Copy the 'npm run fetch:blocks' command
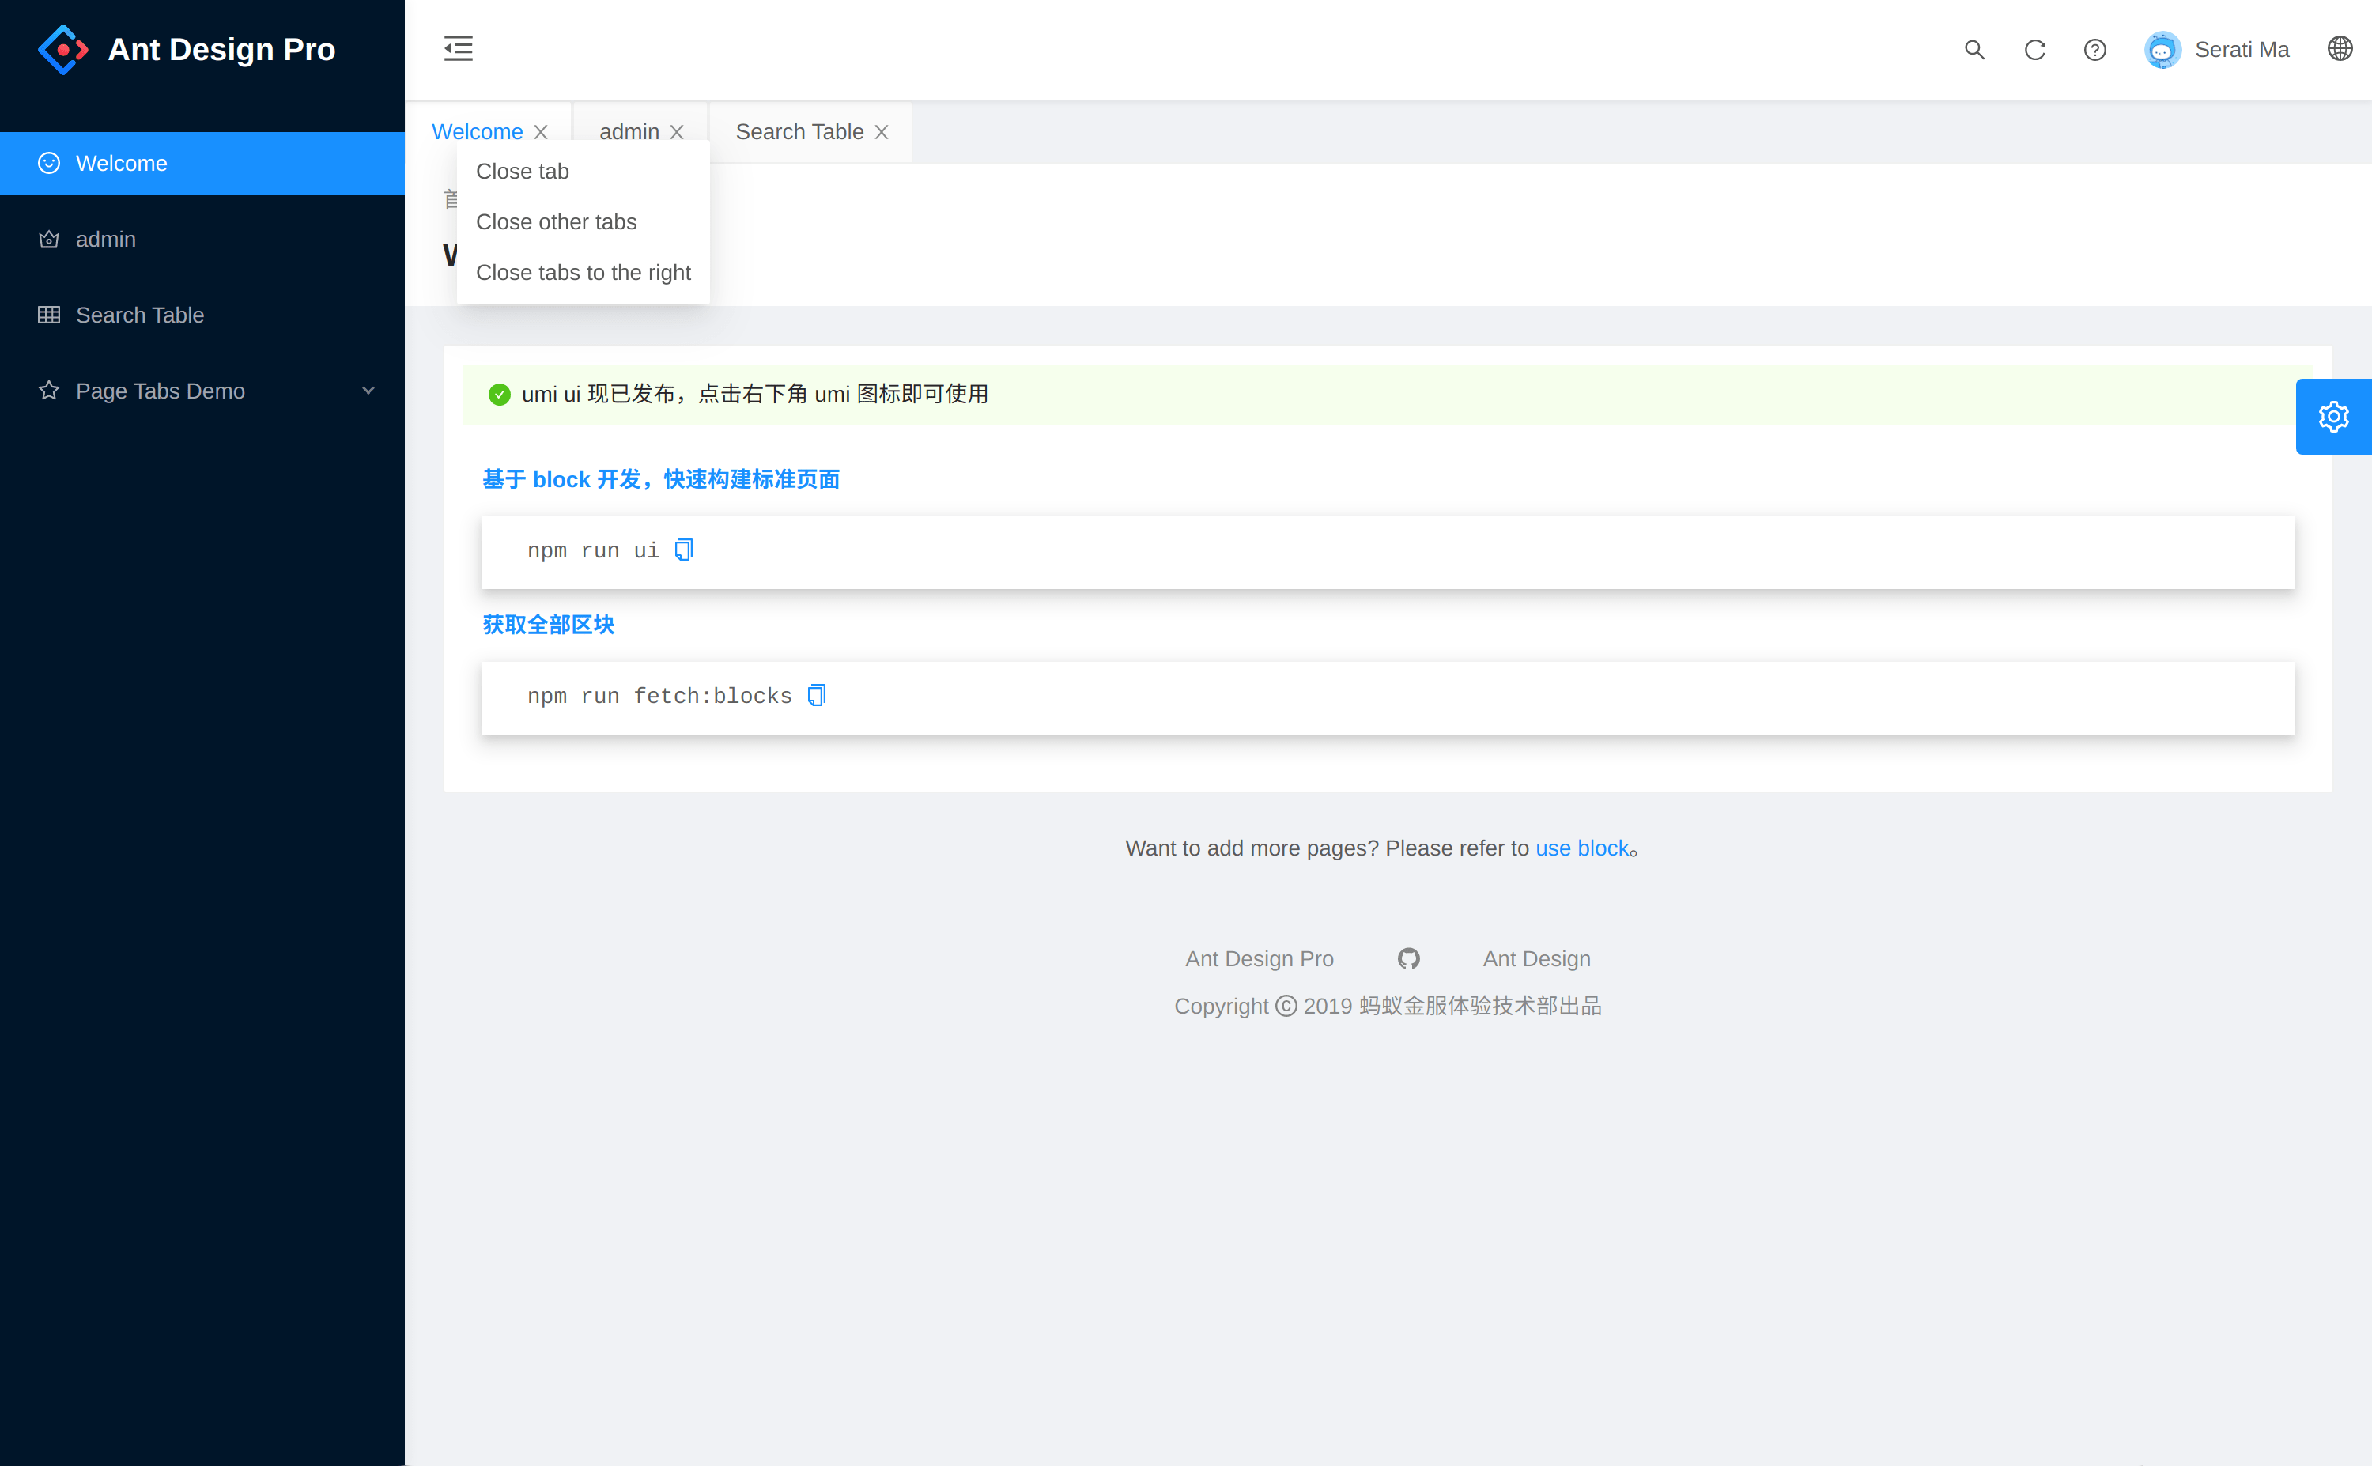Screen dimensions: 2372x1466 [x=816, y=695]
